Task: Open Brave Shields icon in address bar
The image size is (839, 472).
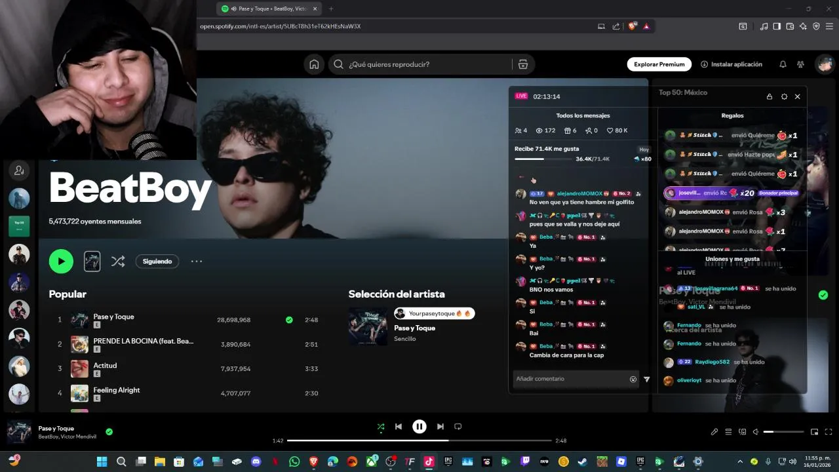Action: 633,26
